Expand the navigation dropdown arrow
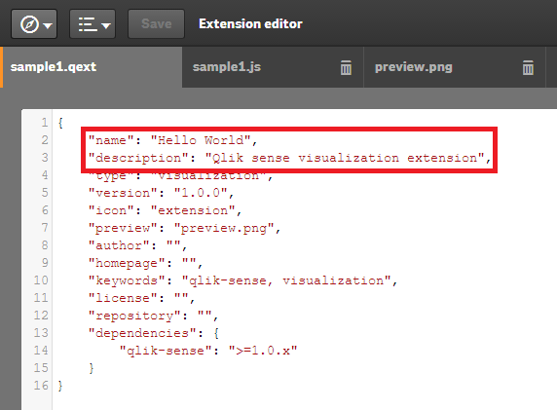 (48, 25)
